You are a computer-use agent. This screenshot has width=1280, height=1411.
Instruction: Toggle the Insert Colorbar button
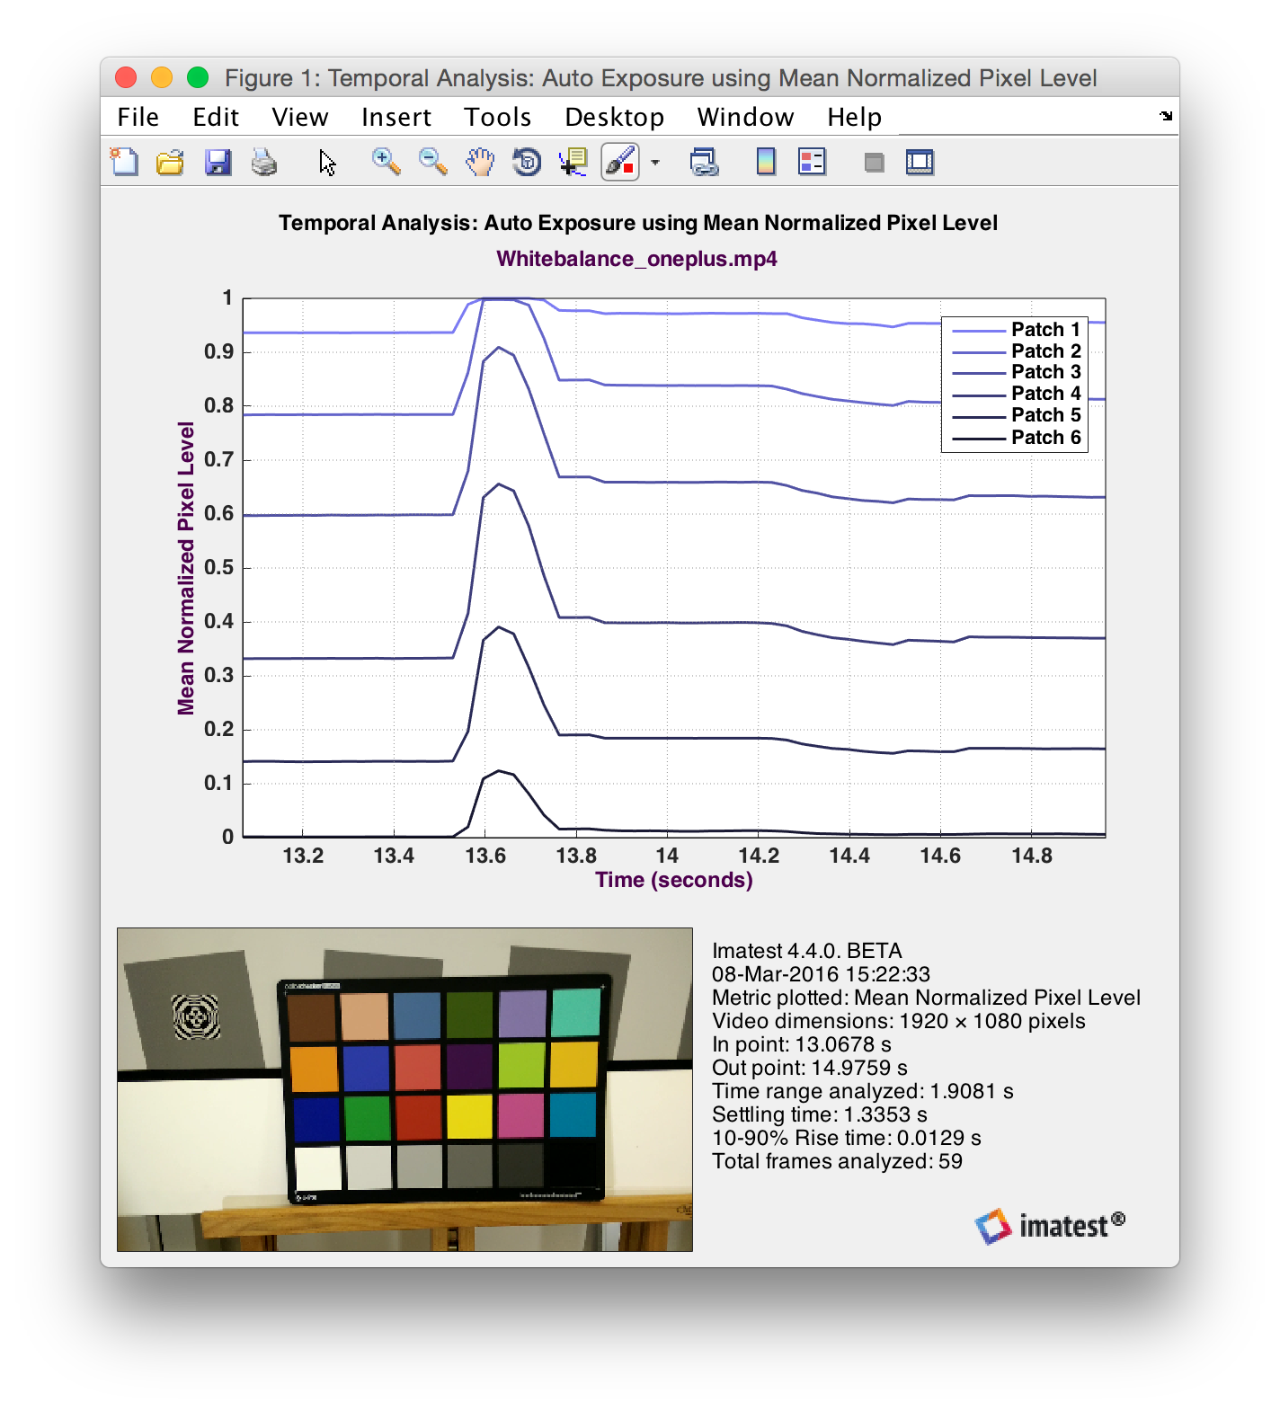click(766, 163)
